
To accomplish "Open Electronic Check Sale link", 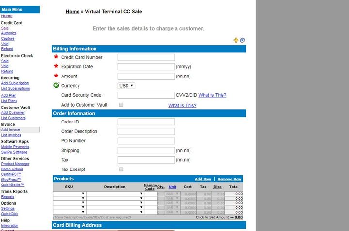I will click(x=5, y=61).
